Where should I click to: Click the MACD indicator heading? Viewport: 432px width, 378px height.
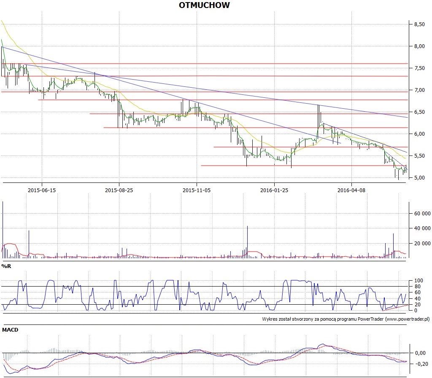click(x=10, y=330)
